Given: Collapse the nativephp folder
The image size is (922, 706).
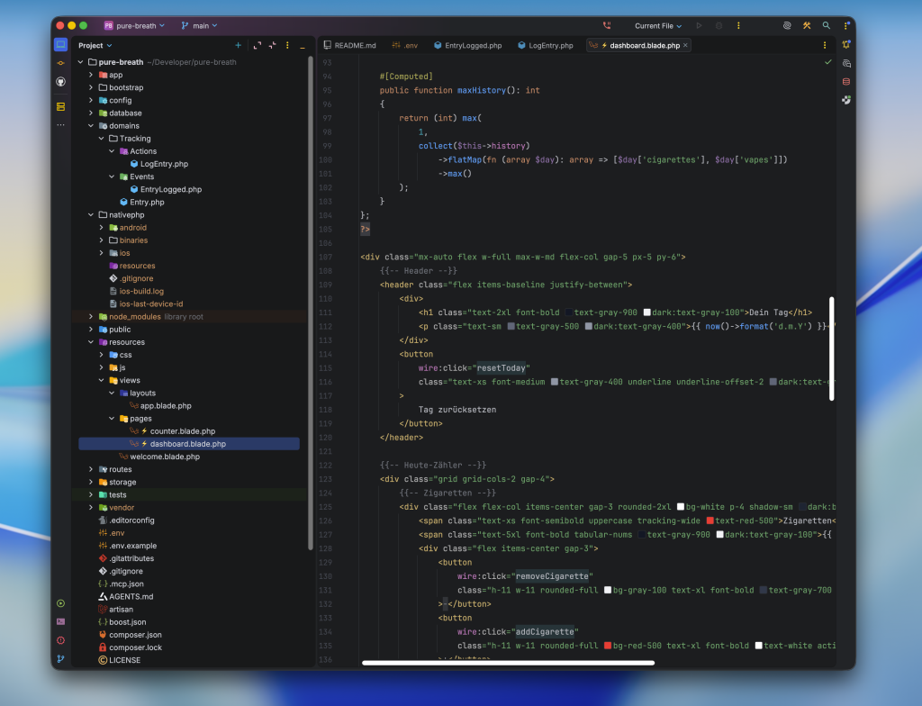Looking at the screenshot, I should click(91, 214).
